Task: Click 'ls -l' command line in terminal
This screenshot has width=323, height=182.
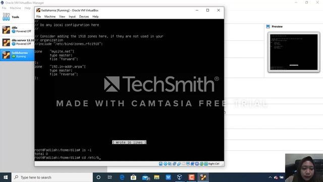Action: tap(63, 150)
